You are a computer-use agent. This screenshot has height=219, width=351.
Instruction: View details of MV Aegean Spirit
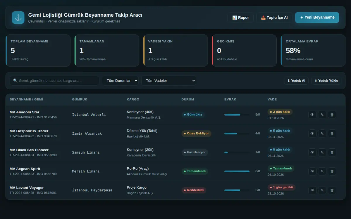tap(312, 171)
